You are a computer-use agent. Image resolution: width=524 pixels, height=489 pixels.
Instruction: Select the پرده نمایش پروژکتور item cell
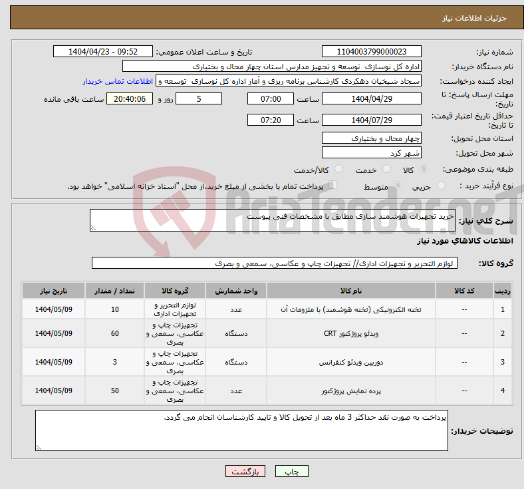[x=351, y=391]
